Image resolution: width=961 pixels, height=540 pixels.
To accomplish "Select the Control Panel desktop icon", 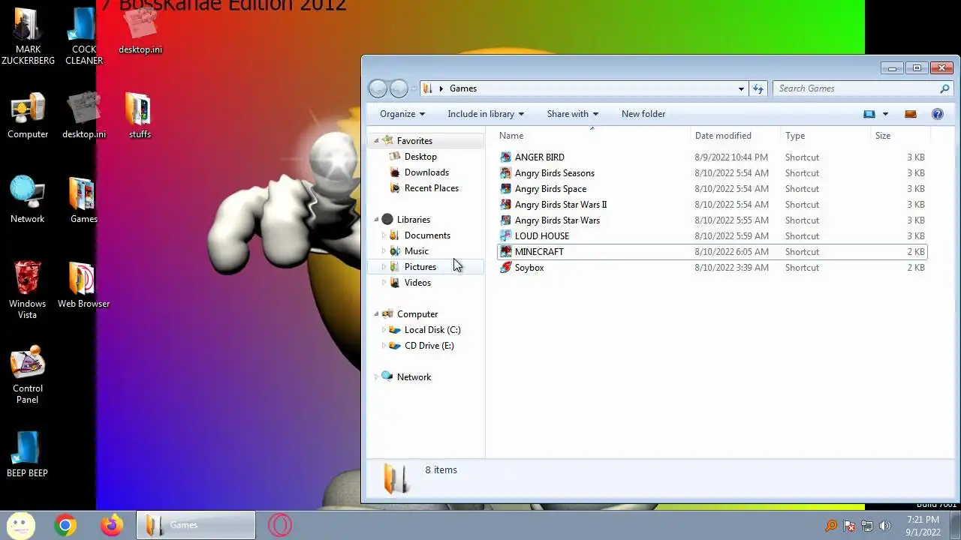I will [x=28, y=374].
